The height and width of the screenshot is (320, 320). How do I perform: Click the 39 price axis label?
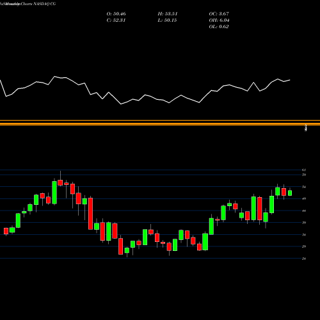click(x=304, y=223)
